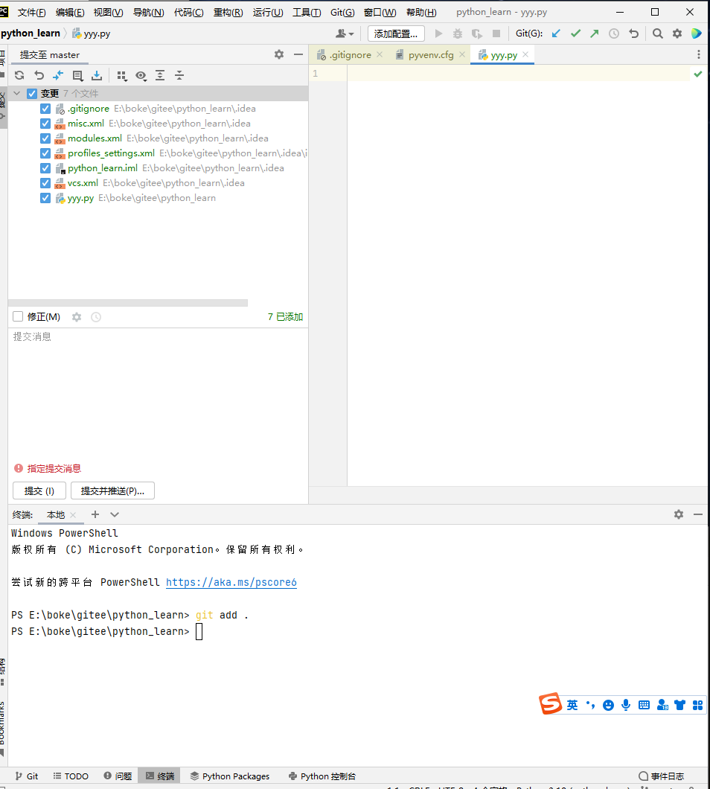Open the user account dropdown
This screenshot has width=710, height=789.
(x=345, y=33)
